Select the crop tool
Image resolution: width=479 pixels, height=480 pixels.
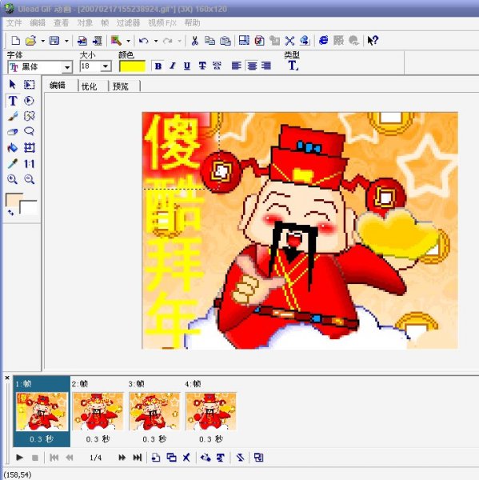pyautogui.click(x=30, y=148)
